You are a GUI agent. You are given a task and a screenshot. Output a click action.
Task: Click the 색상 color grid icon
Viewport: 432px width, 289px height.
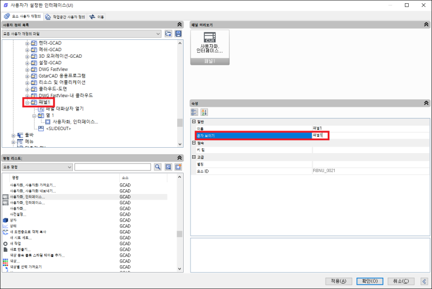[x=5, y=261]
